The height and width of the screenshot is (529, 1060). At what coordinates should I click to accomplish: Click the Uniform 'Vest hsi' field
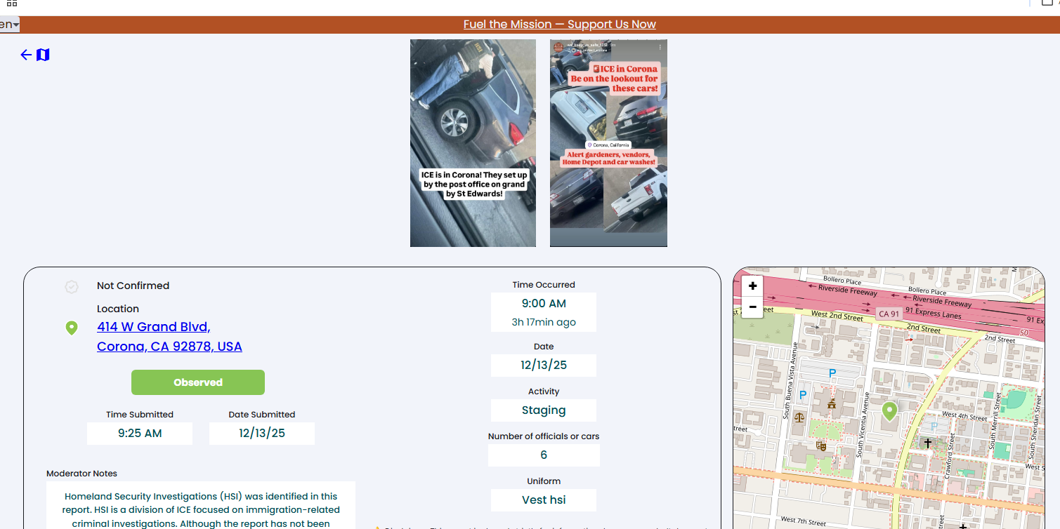544,500
